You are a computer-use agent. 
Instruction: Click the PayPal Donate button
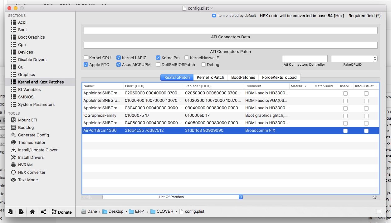pos(61,212)
